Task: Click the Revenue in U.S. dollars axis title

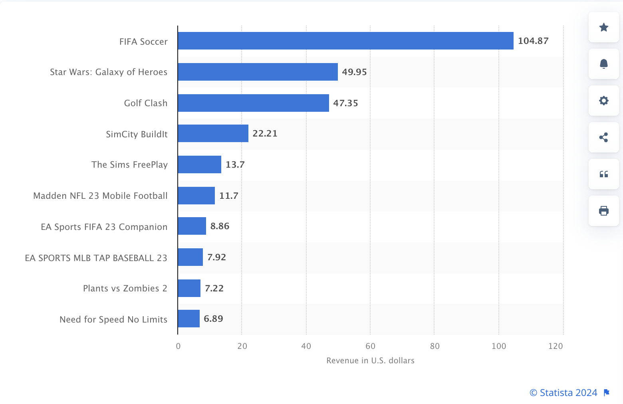Action: [370, 360]
